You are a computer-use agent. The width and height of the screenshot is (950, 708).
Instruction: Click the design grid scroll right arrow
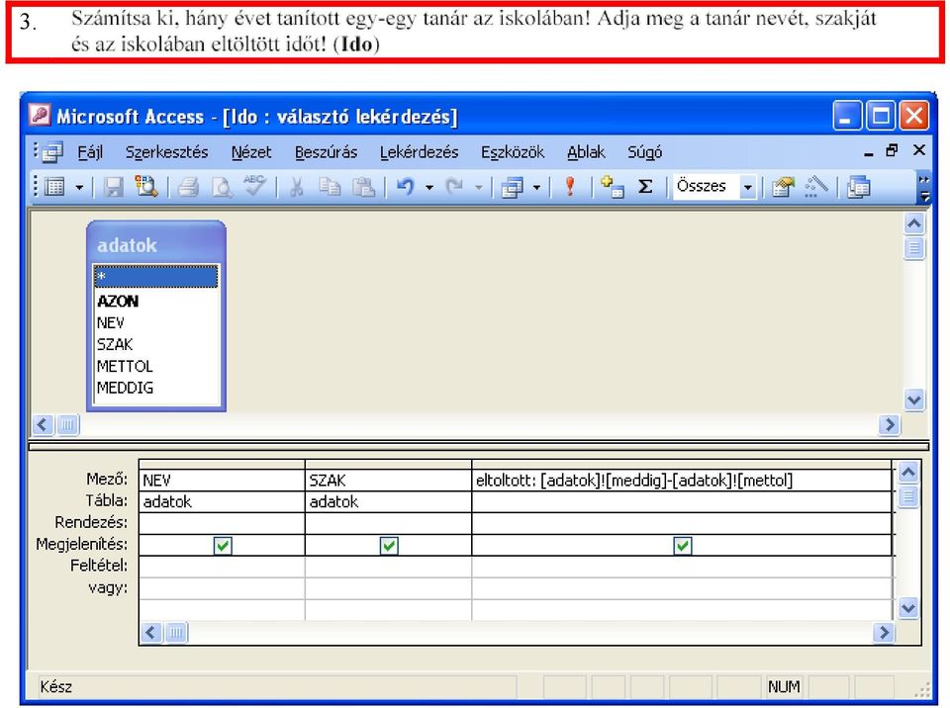884,633
